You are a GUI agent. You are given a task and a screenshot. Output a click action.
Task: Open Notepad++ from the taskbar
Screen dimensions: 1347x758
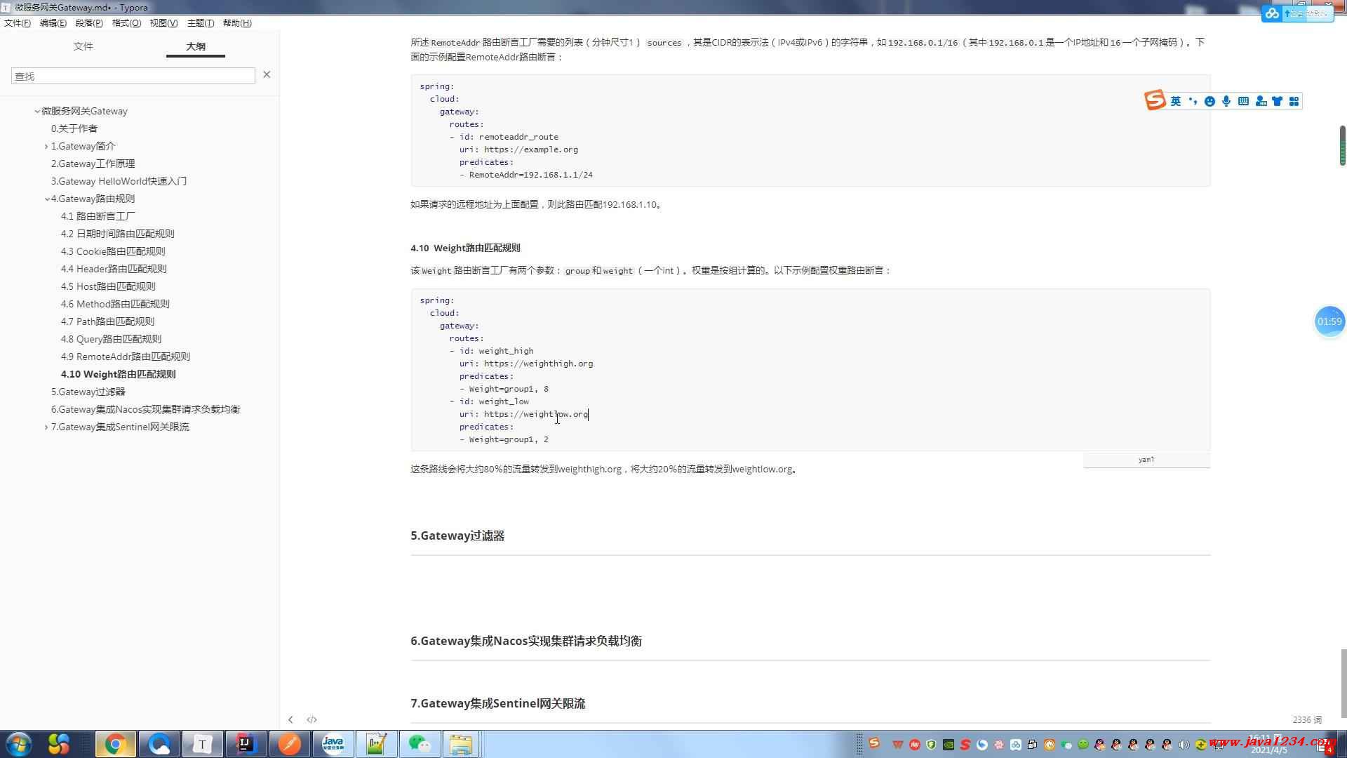pyautogui.click(x=376, y=744)
